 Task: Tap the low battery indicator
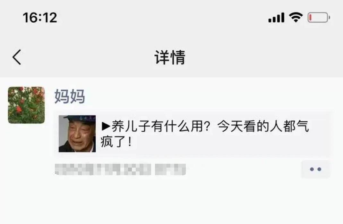(x=319, y=18)
